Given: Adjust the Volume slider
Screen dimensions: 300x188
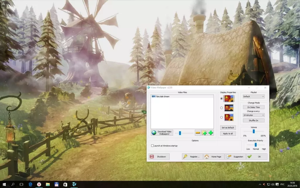Looking at the screenshot, I should pos(254,132).
